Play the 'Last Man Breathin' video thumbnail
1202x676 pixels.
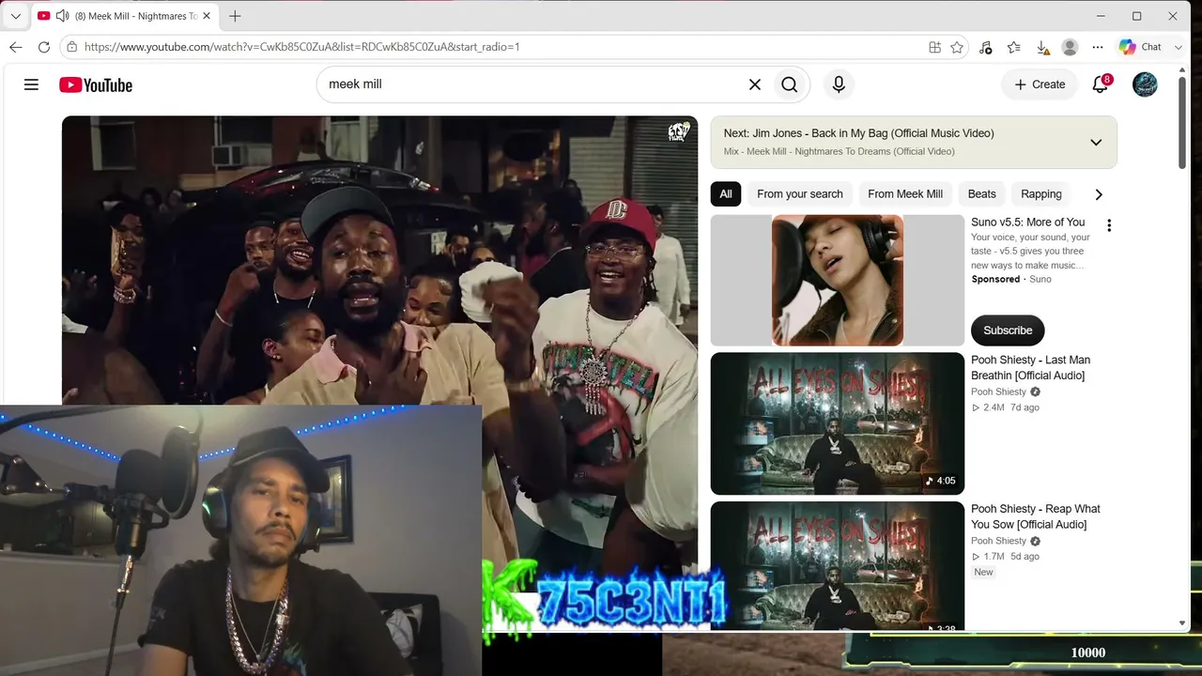pyautogui.click(x=838, y=423)
